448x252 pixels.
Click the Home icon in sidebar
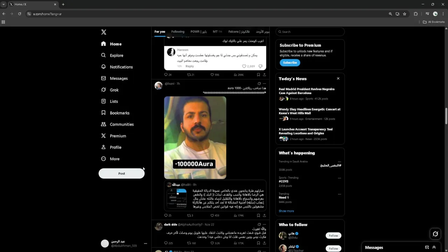click(103, 44)
